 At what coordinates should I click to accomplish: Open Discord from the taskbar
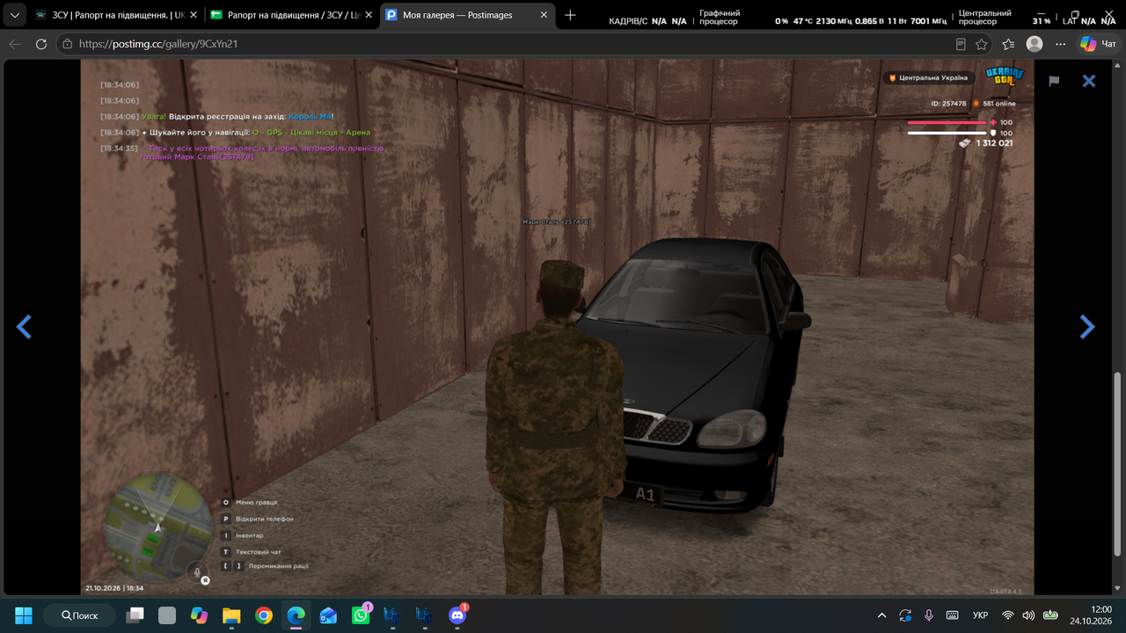point(457,615)
